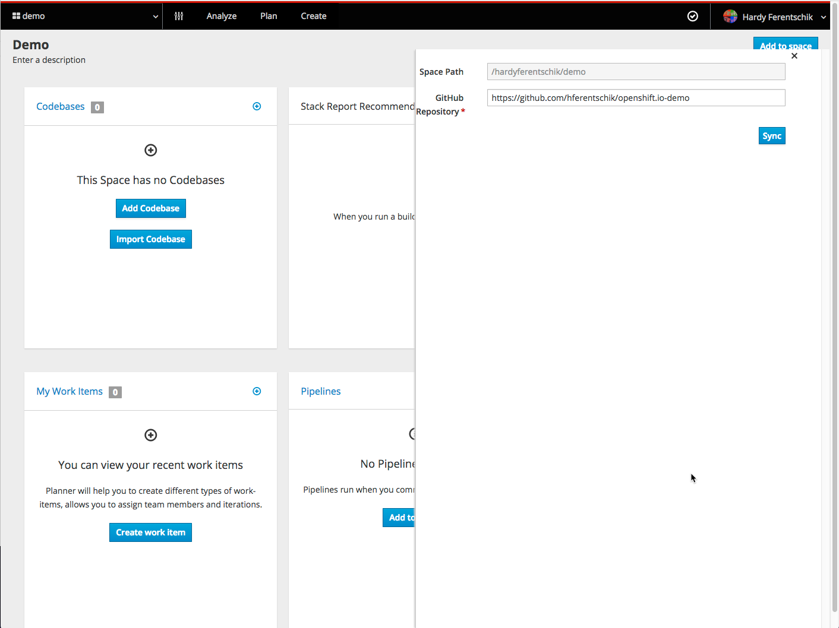
Task: Click the sliders settings icon in the top bar
Action: [179, 16]
